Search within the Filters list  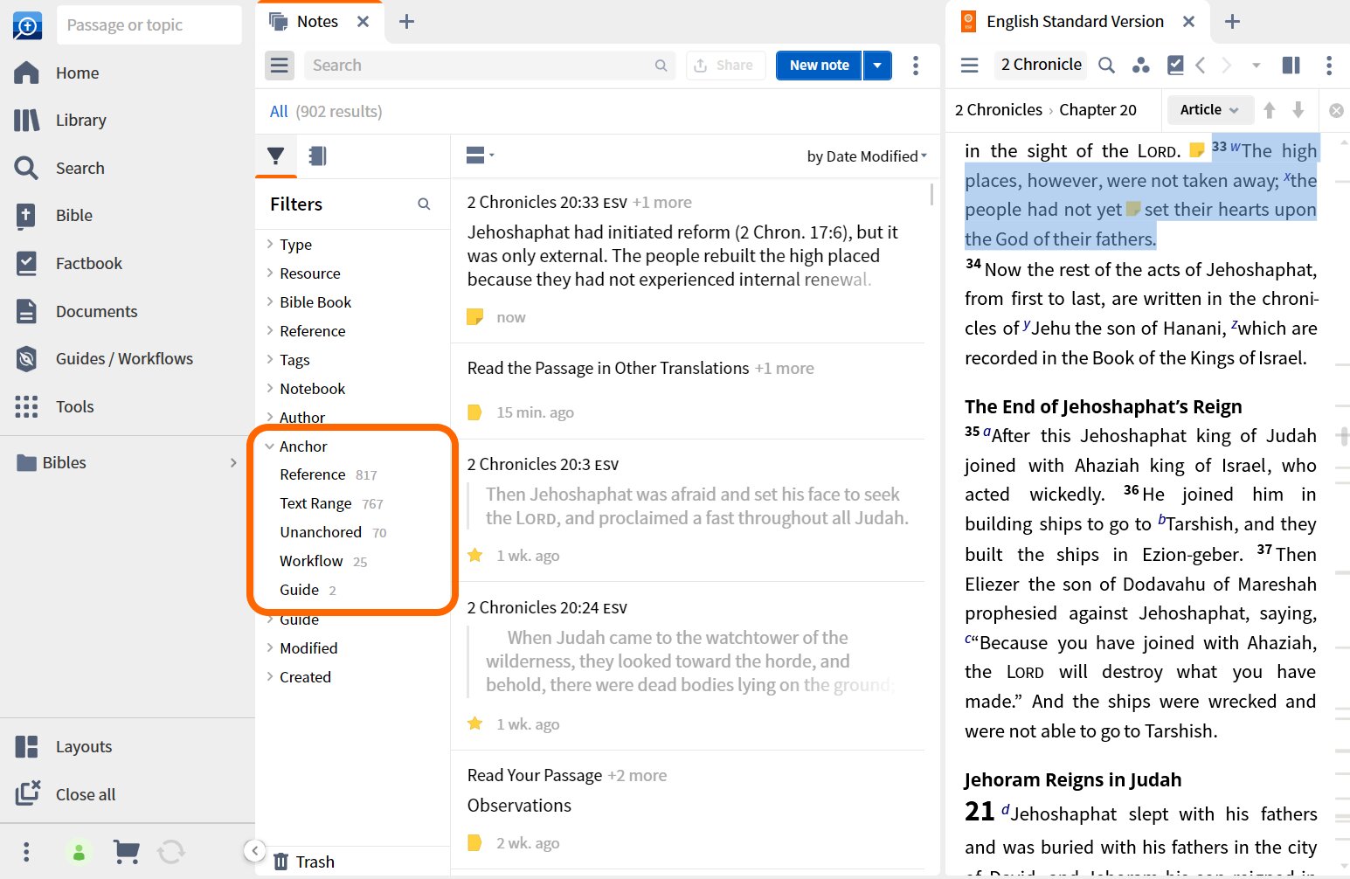[424, 204]
